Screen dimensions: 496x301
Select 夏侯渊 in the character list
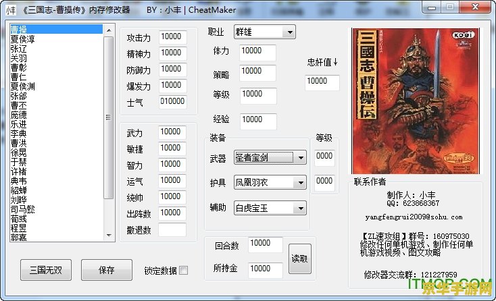pos(56,86)
